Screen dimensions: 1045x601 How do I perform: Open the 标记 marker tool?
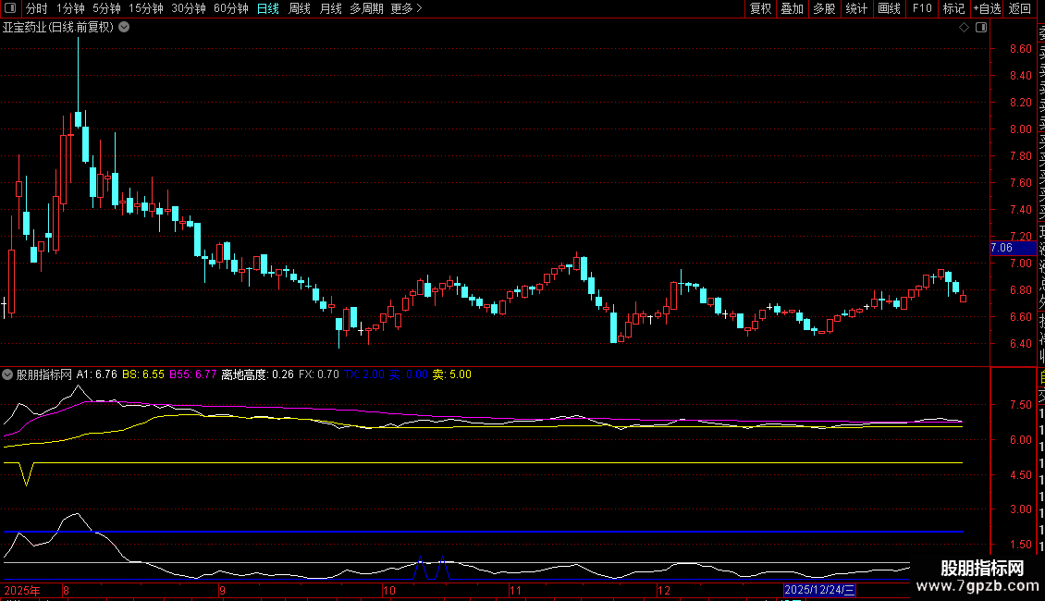click(953, 8)
